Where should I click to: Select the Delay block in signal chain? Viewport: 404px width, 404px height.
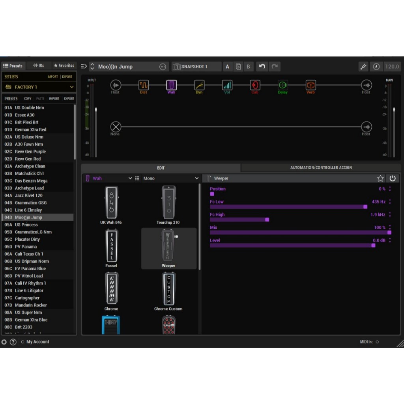(x=282, y=85)
